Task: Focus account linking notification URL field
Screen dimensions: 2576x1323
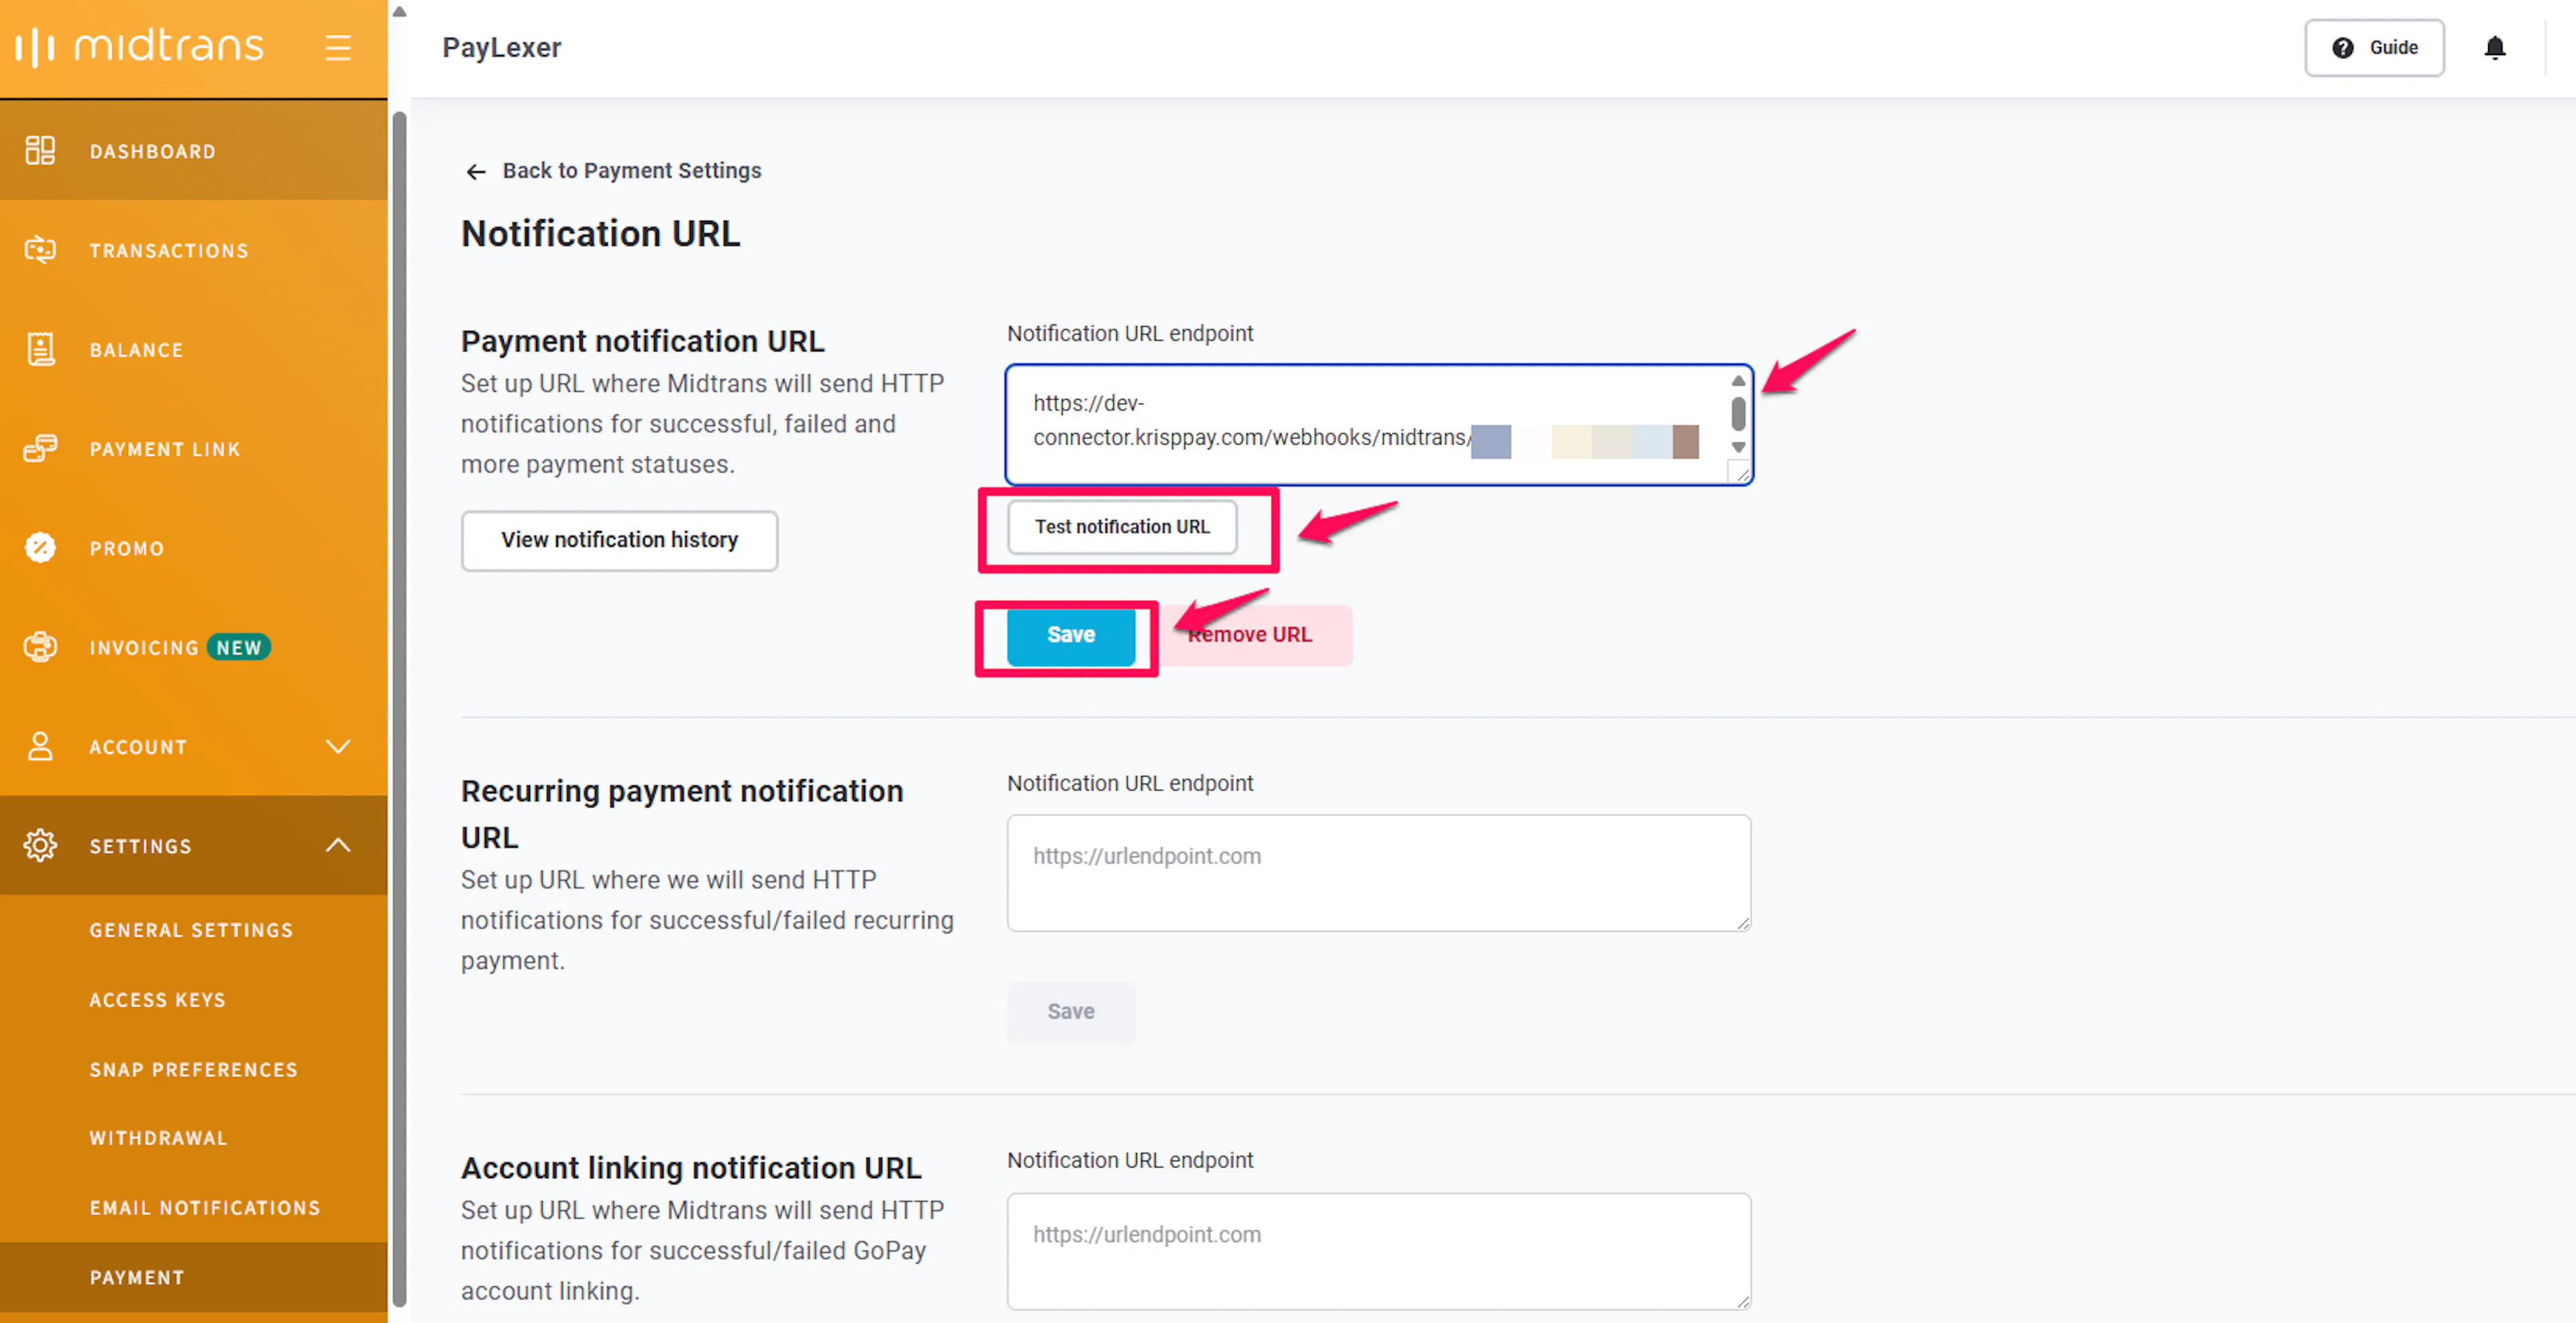Action: [1379, 1251]
